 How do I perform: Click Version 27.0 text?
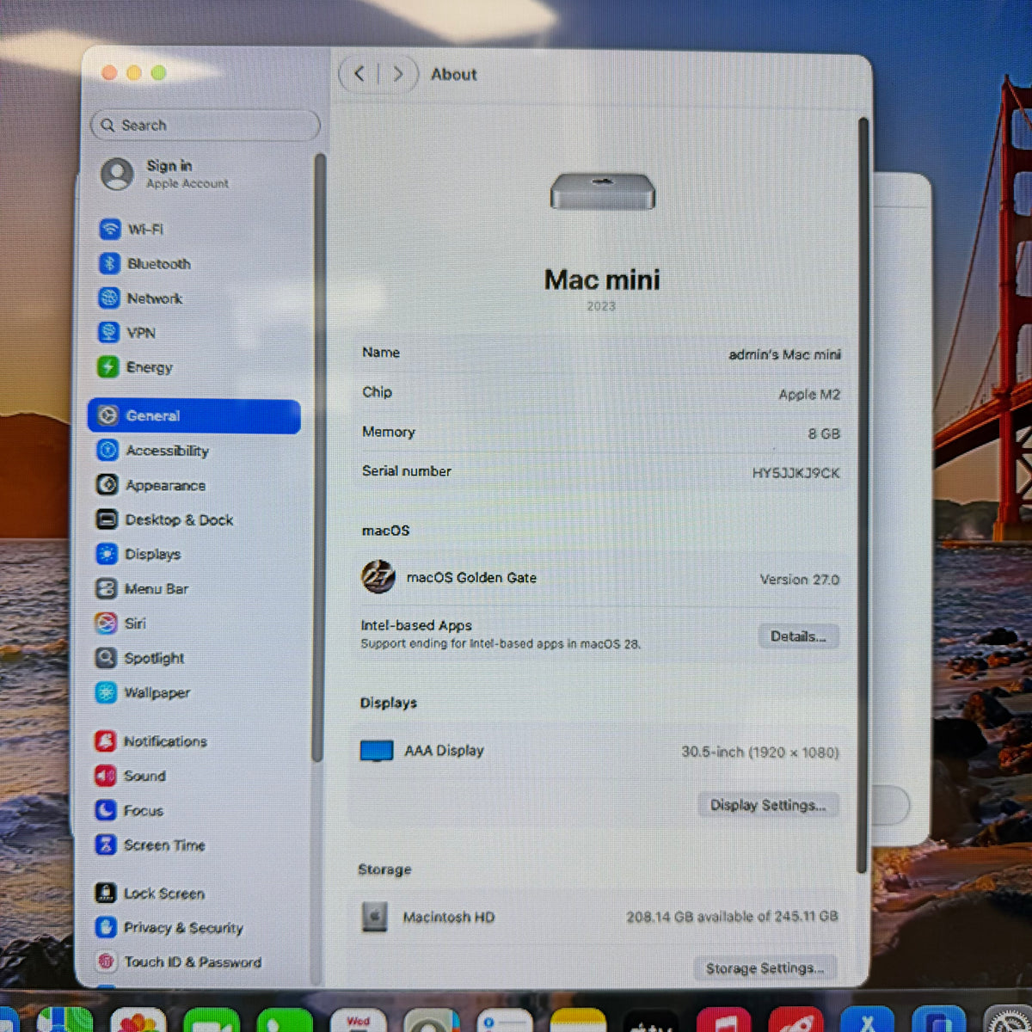pyautogui.click(x=799, y=580)
